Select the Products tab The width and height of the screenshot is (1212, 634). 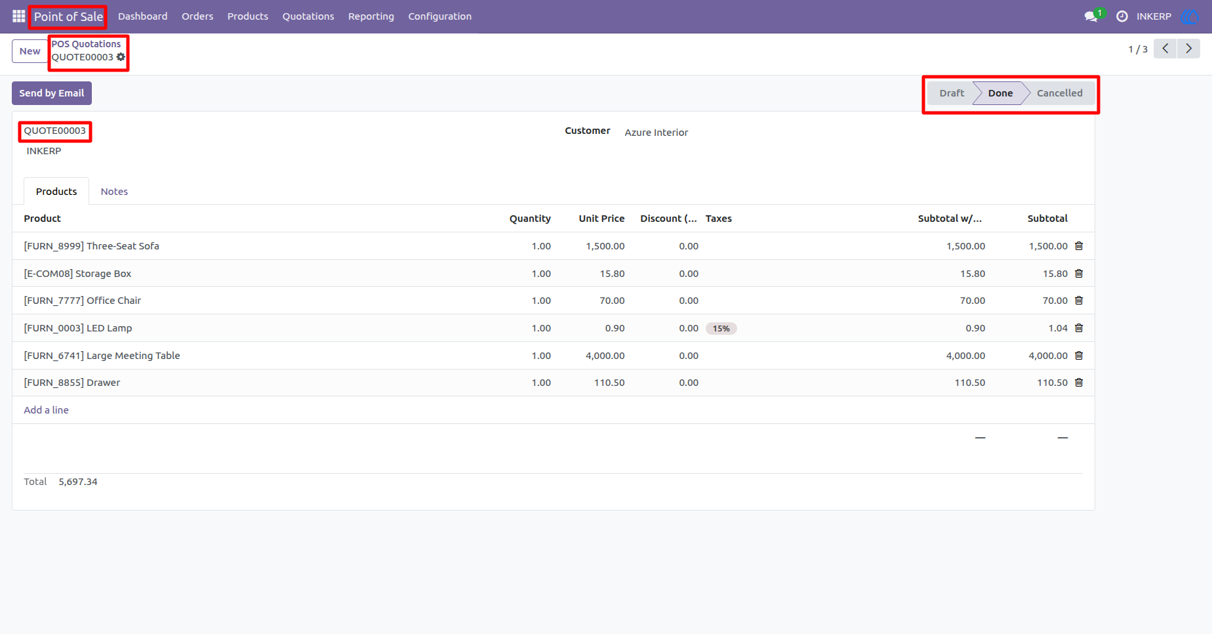[x=56, y=192]
